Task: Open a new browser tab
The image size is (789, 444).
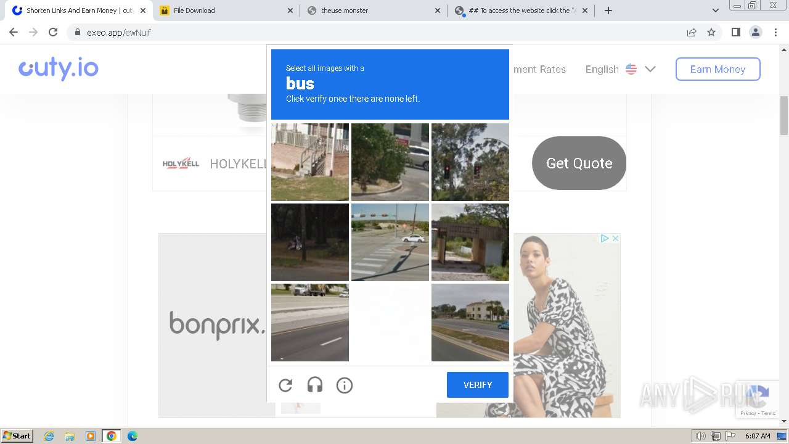Action: point(608,10)
